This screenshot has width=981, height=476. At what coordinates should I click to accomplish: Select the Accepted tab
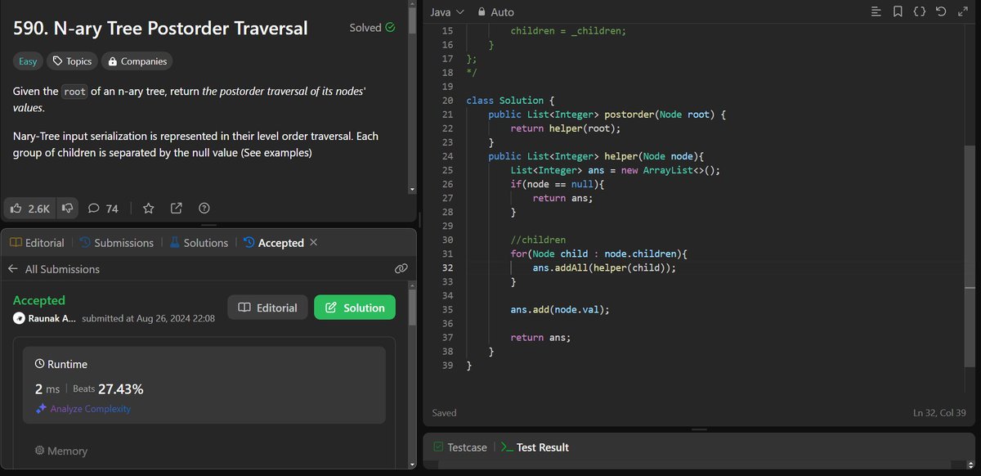pos(274,243)
